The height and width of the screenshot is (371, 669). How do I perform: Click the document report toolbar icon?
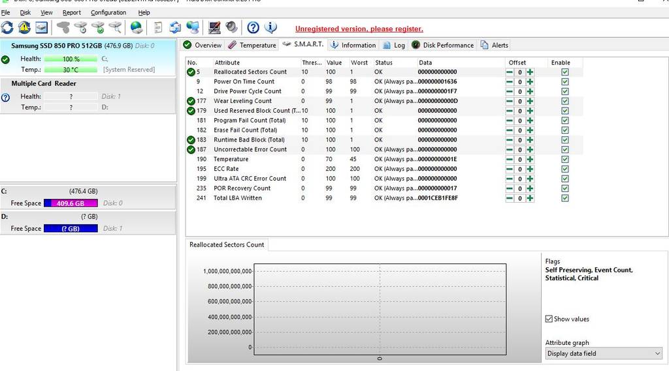pyautogui.click(x=158, y=27)
